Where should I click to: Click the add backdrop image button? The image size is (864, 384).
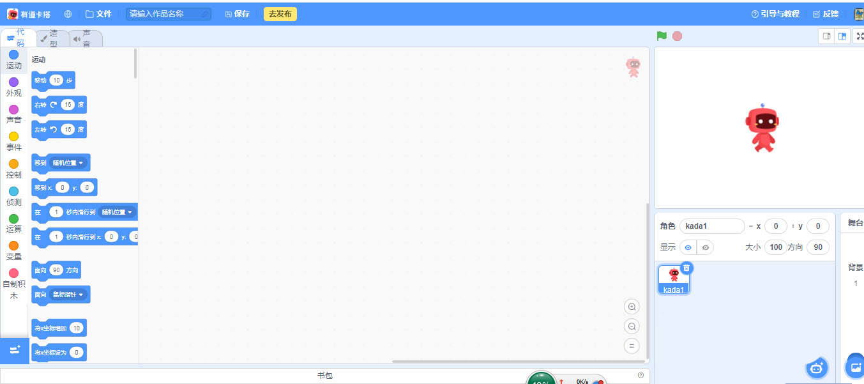855,367
